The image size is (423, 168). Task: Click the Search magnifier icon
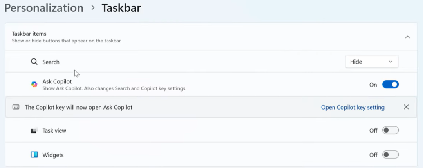click(x=34, y=62)
